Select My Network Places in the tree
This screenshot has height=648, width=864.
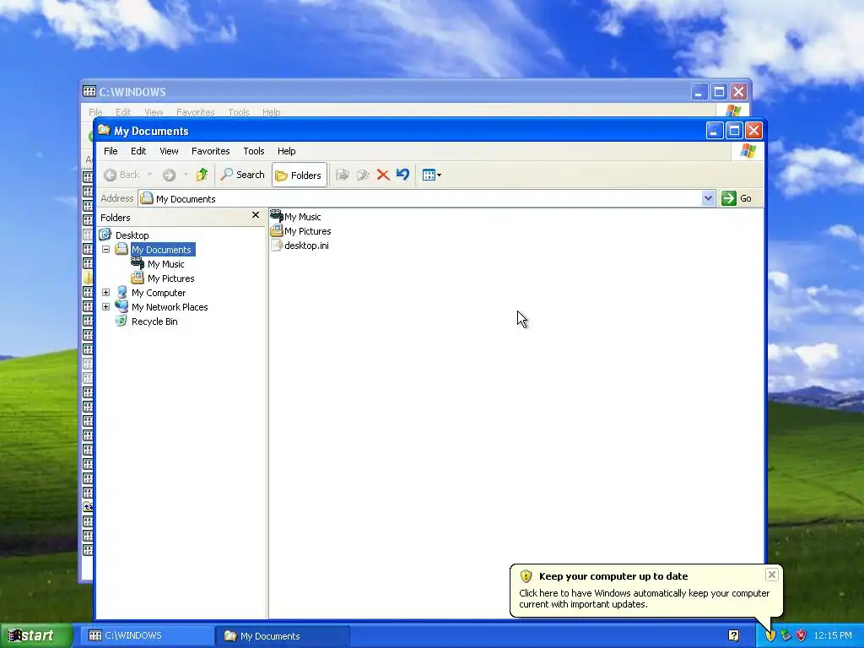(x=170, y=307)
